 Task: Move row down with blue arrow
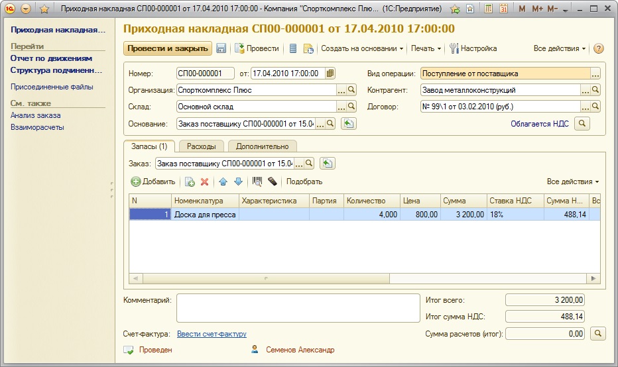[238, 182]
